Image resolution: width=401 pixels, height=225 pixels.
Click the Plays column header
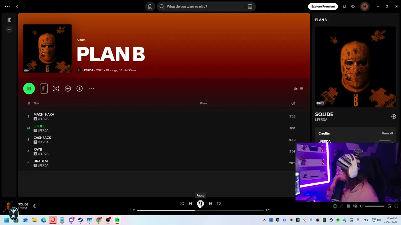click(204, 103)
